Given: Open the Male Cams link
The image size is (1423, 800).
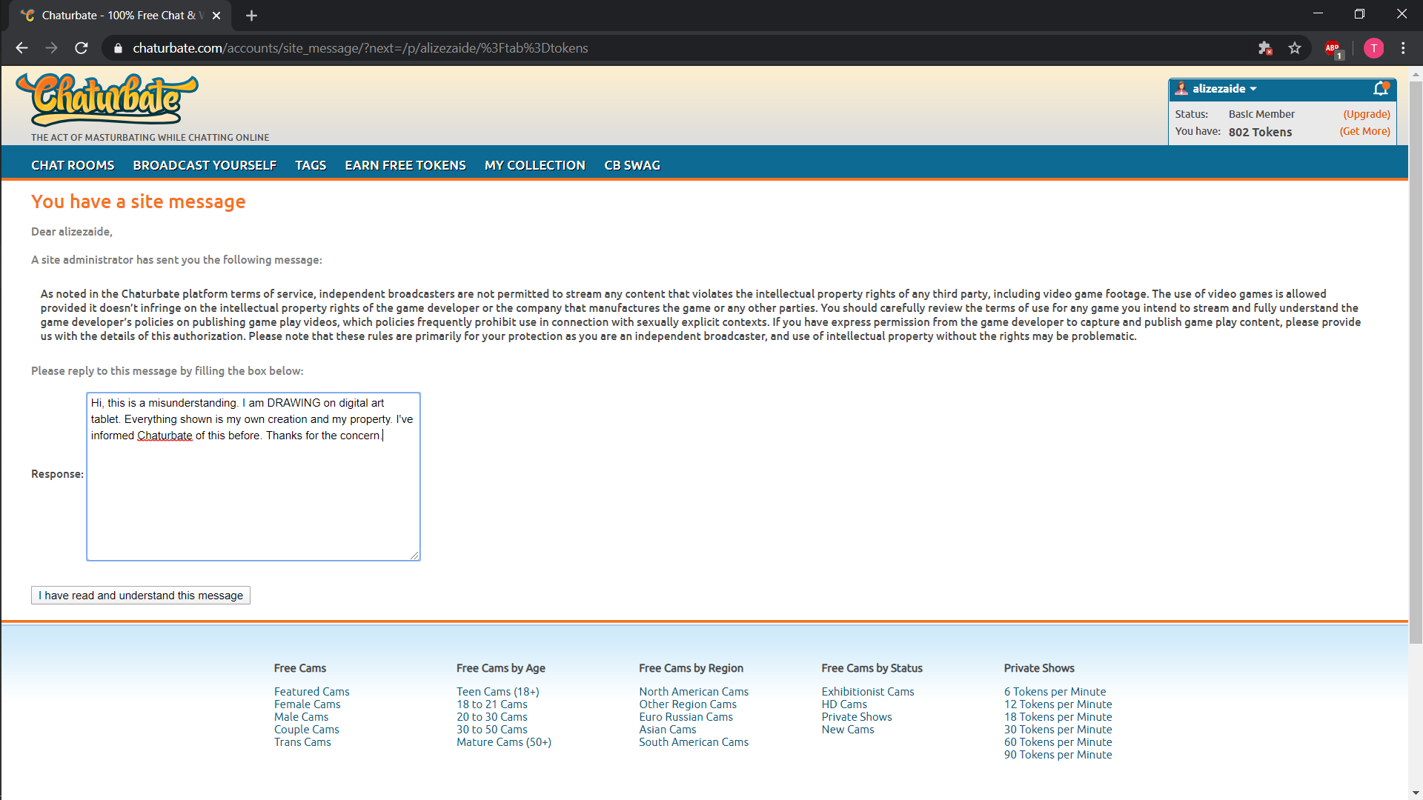Looking at the screenshot, I should tap(301, 716).
